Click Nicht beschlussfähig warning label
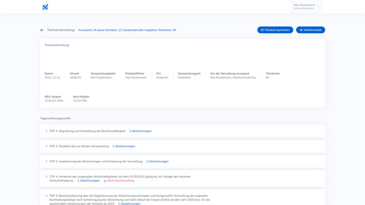 121,180
